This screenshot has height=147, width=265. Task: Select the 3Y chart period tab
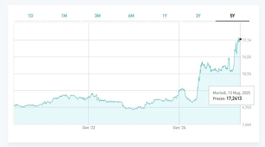[x=198, y=16]
